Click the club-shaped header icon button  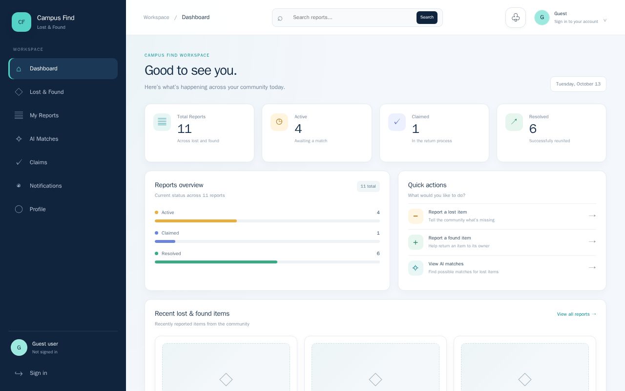[516, 18]
